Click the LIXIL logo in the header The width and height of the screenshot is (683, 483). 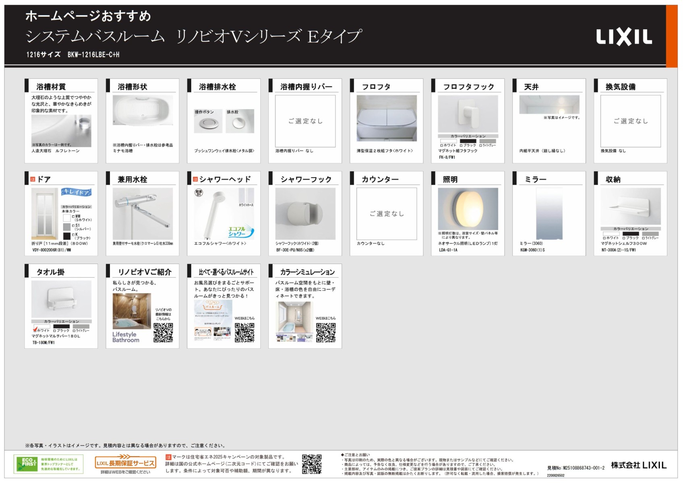point(624,37)
